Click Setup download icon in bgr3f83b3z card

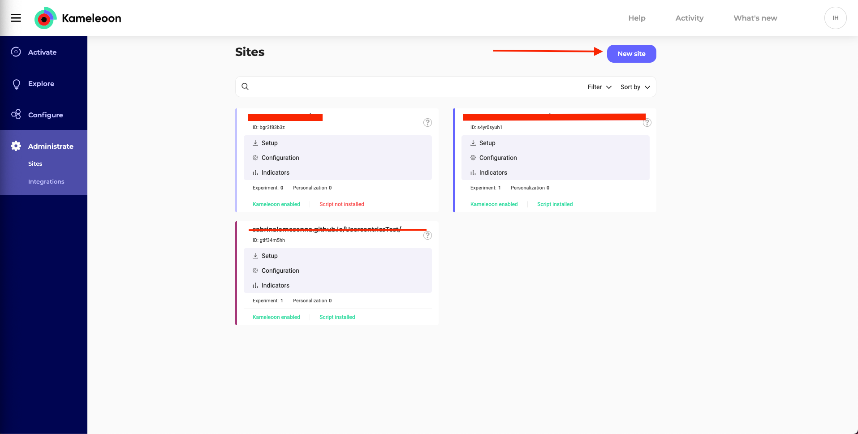click(255, 143)
